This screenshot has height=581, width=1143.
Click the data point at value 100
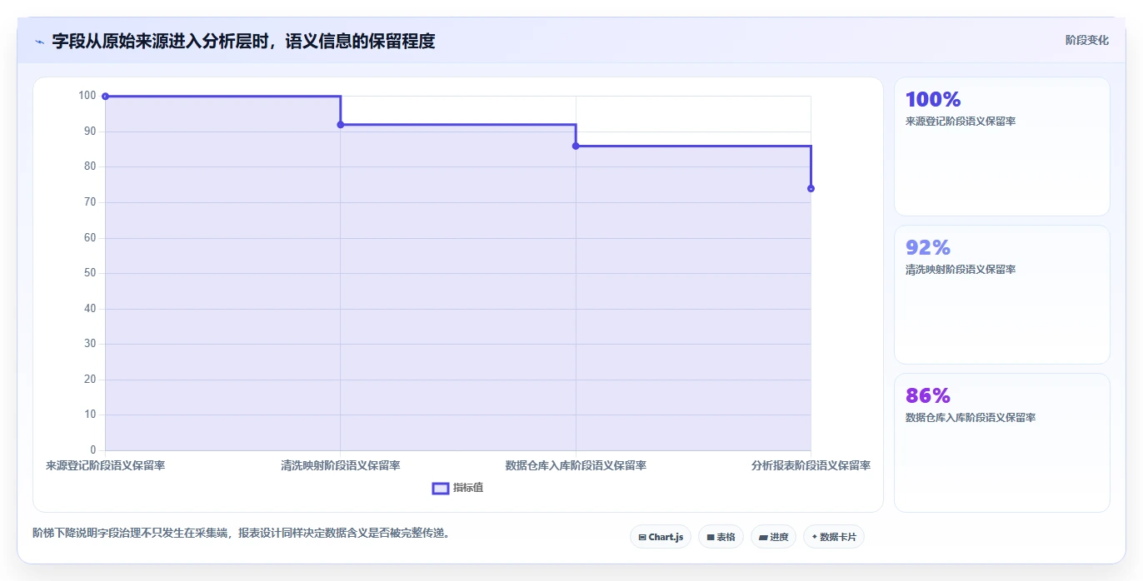[105, 97]
